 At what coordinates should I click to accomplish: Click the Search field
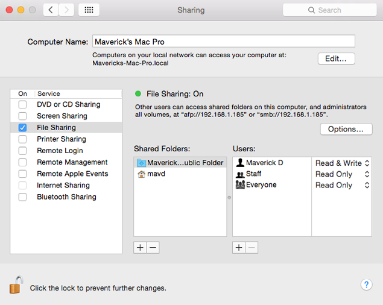click(x=329, y=10)
